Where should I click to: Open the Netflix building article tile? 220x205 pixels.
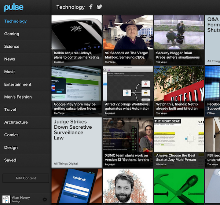tap(179, 91)
